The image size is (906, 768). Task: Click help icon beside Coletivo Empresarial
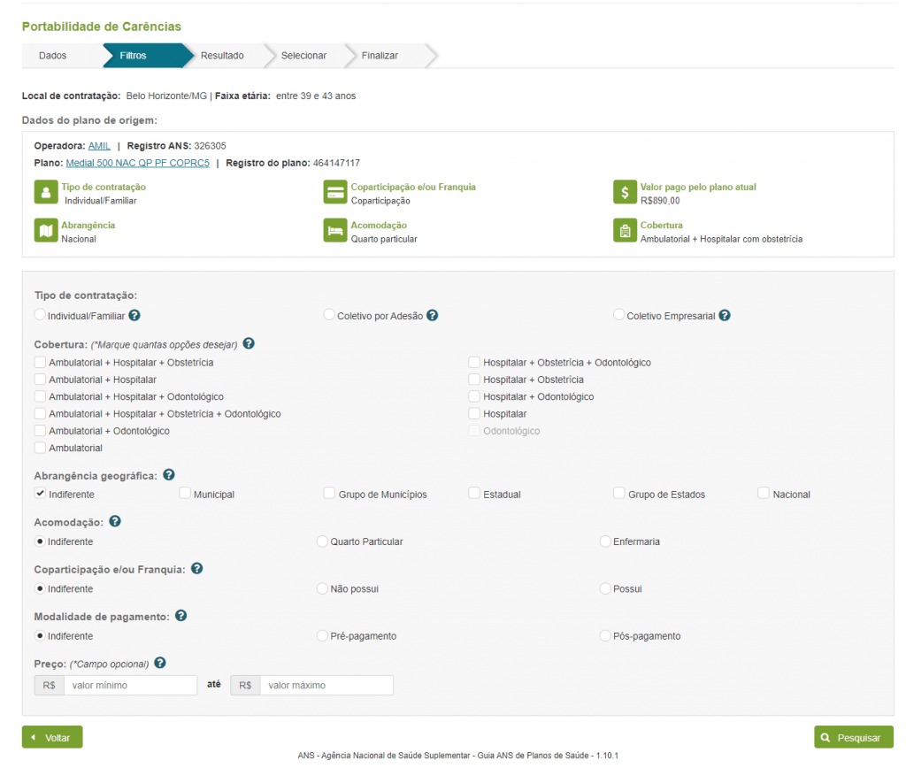[725, 315]
